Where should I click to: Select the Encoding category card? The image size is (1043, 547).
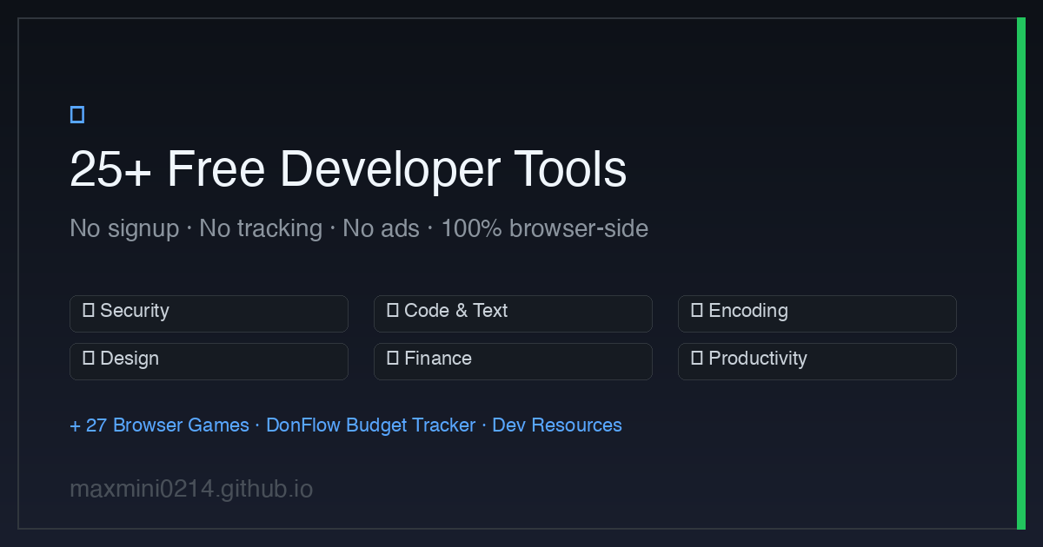[x=817, y=313]
